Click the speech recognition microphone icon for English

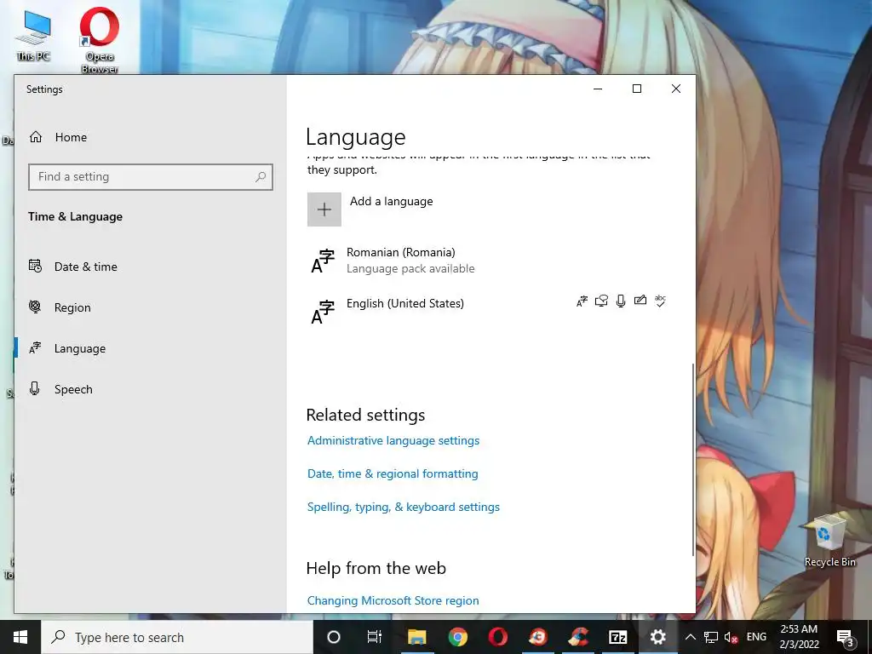[621, 301]
